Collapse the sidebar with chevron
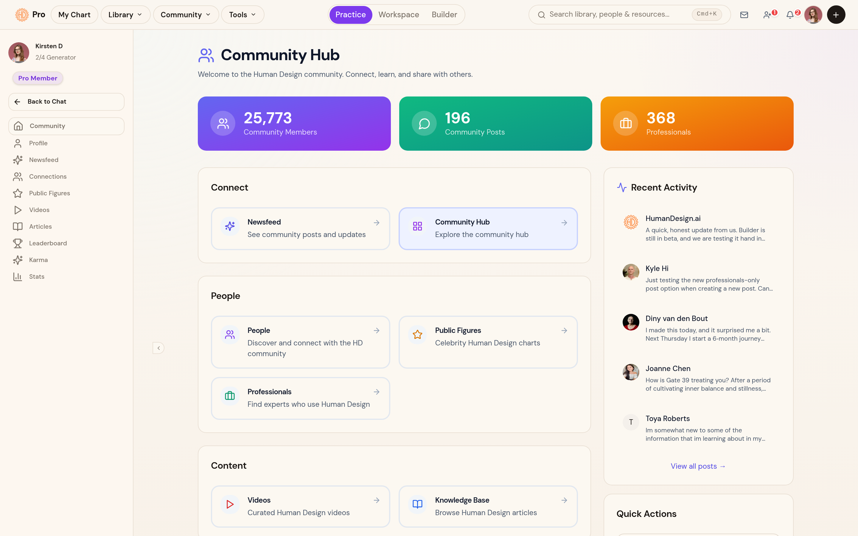This screenshot has width=858, height=536. tap(158, 348)
